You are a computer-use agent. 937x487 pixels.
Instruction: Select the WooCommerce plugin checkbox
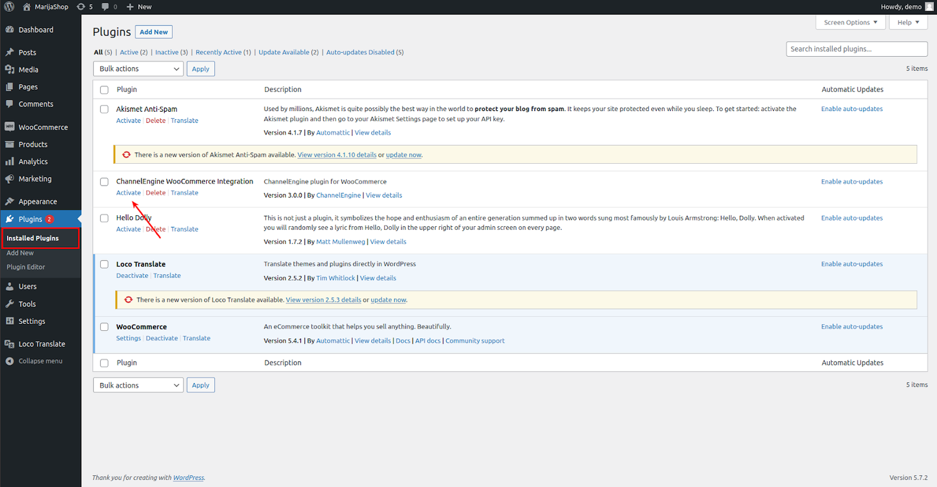pos(104,327)
